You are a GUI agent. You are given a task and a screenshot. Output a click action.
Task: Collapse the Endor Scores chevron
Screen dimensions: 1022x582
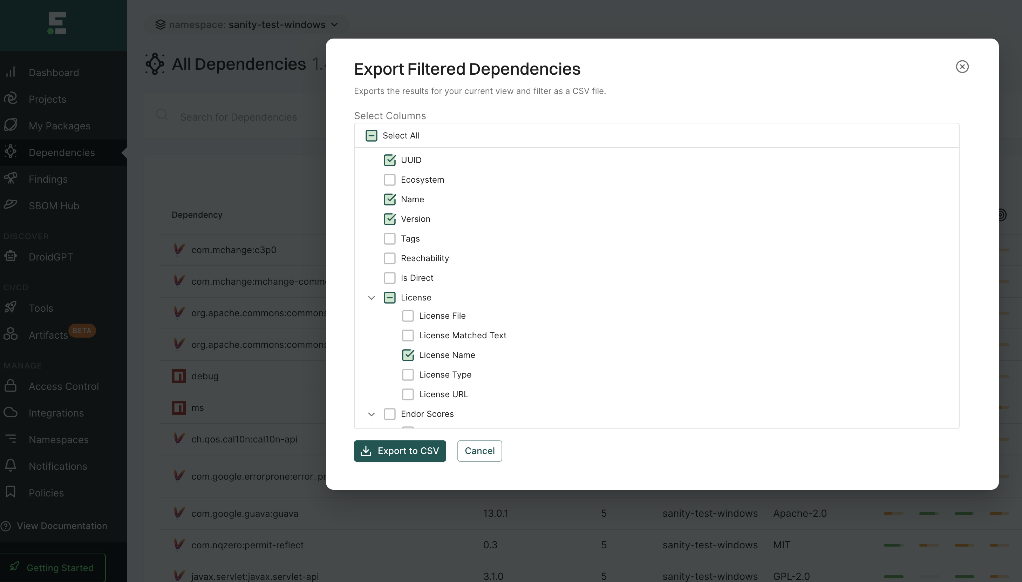pyautogui.click(x=371, y=414)
